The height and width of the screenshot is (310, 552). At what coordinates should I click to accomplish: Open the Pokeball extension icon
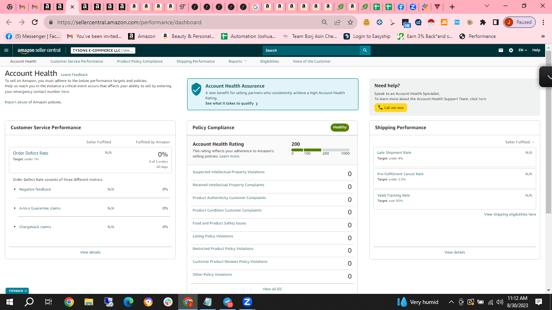pos(431,22)
